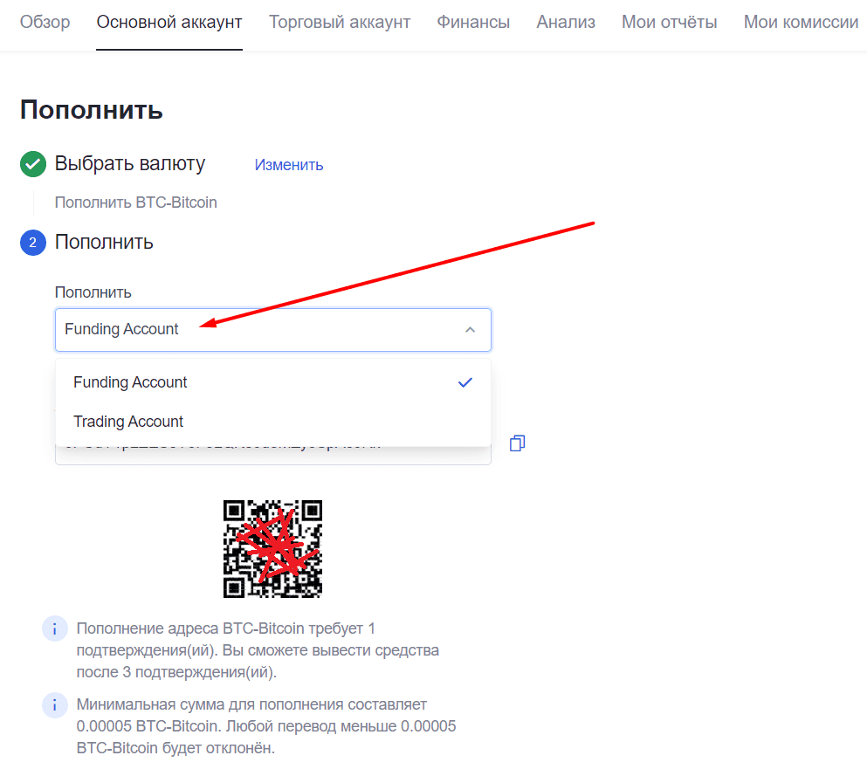This screenshot has height=776, width=867.
Task: Click the info icon beside the minimum amount note
Action: pos(55,705)
